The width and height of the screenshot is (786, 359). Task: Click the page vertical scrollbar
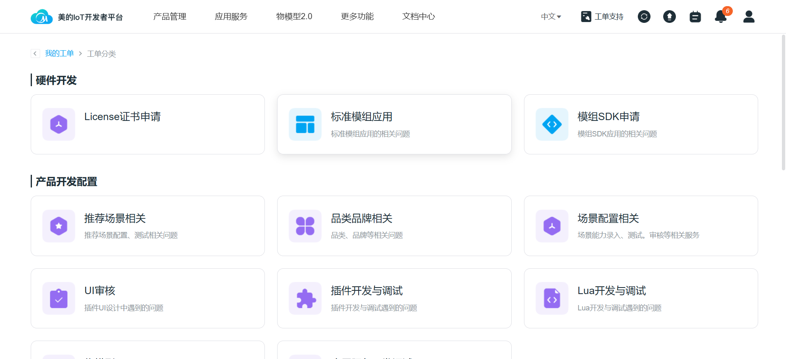(x=783, y=102)
